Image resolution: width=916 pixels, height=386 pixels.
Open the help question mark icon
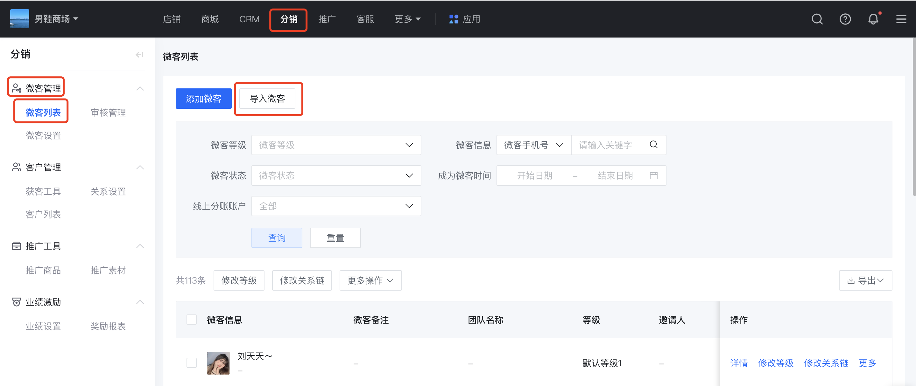tap(845, 19)
